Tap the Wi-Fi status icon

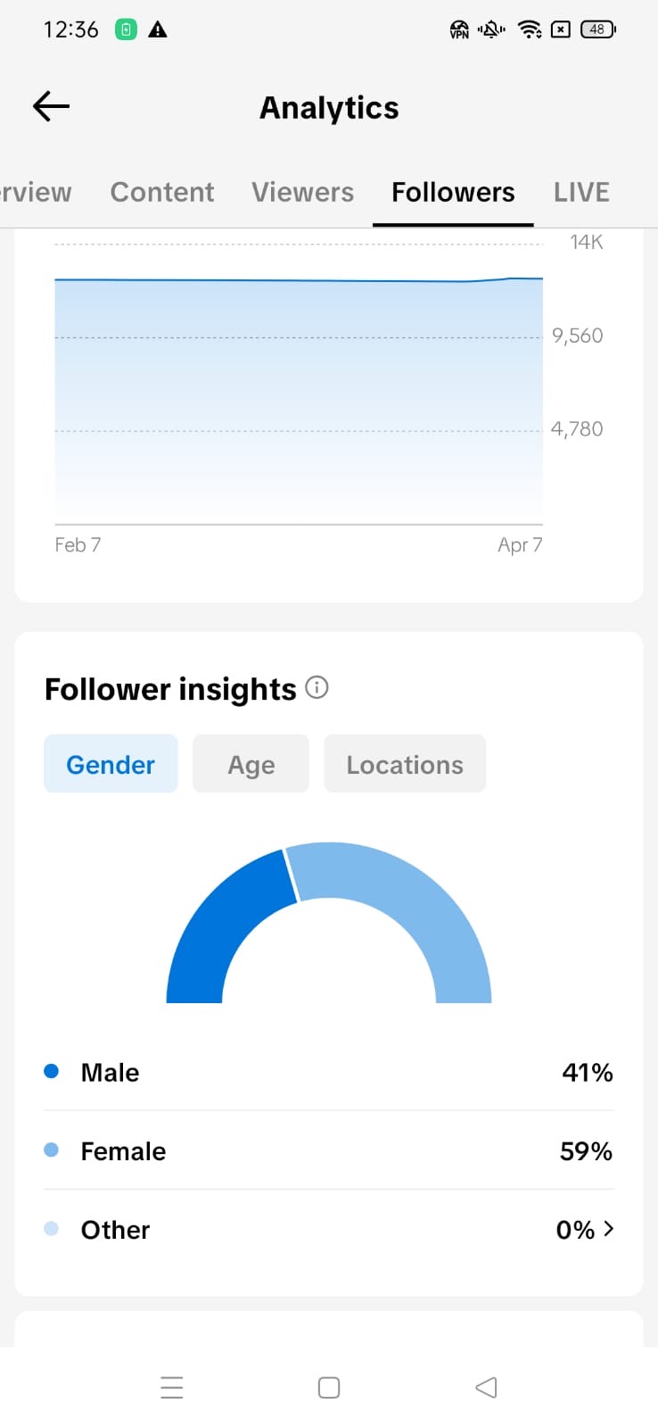coord(530,30)
